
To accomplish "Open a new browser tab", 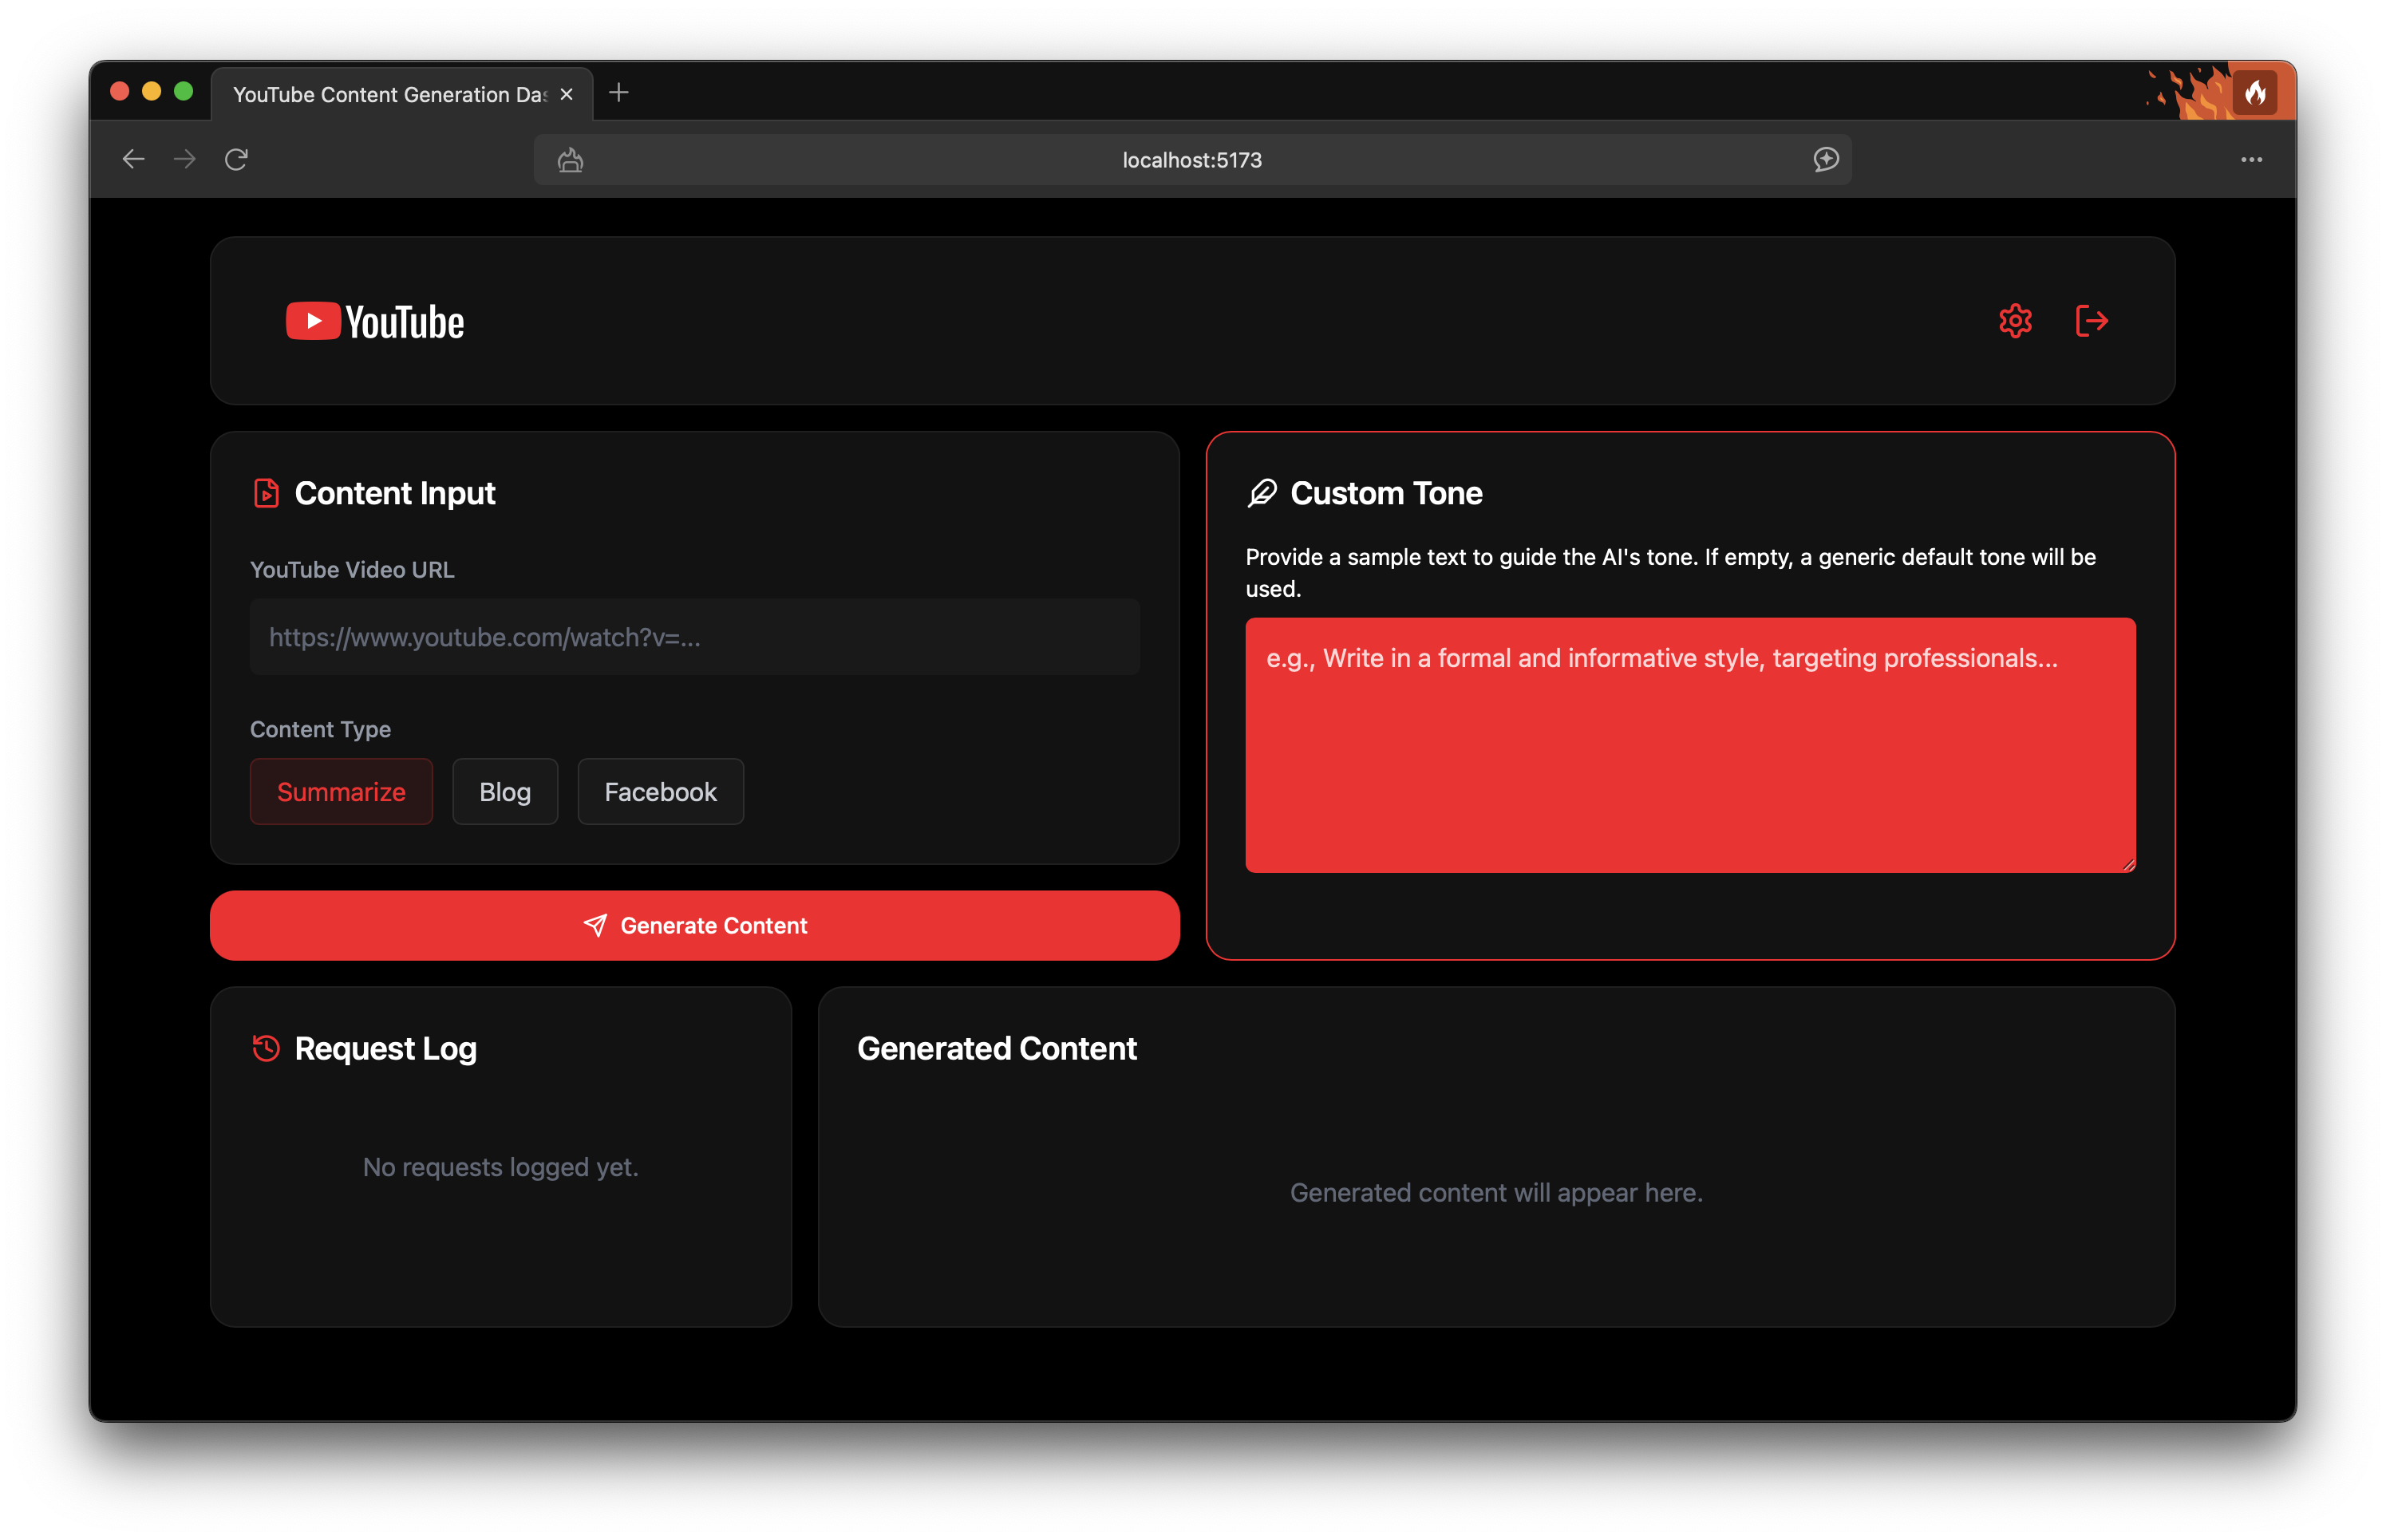I will pyautogui.click(x=619, y=93).
